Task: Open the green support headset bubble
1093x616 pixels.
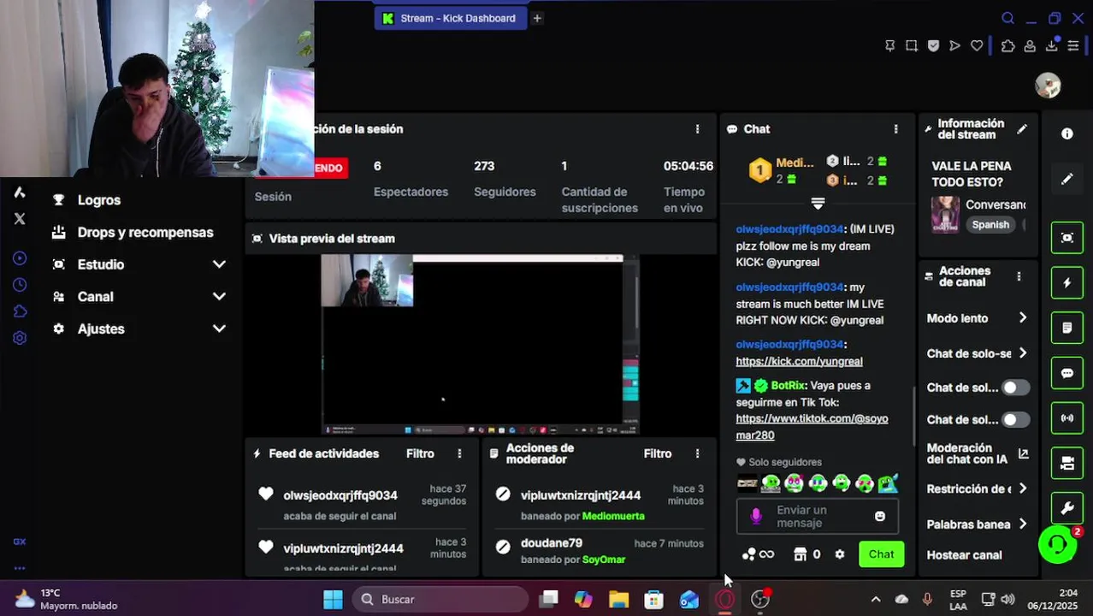Action: pos(1058,544)
